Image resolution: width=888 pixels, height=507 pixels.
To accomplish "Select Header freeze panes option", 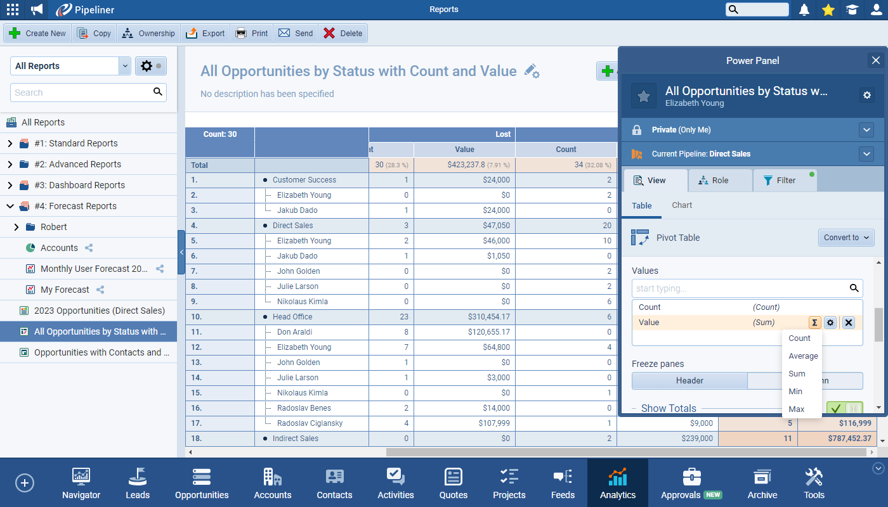I will point(689,381).
